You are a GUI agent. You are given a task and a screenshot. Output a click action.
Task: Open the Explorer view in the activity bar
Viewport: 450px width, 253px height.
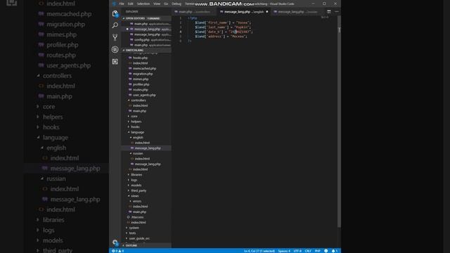pos(115,13)
